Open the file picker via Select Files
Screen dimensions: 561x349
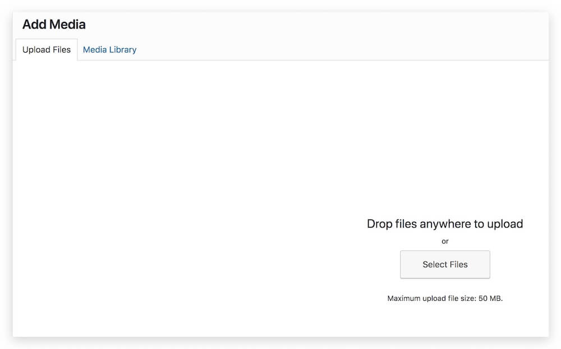[445, 264]
